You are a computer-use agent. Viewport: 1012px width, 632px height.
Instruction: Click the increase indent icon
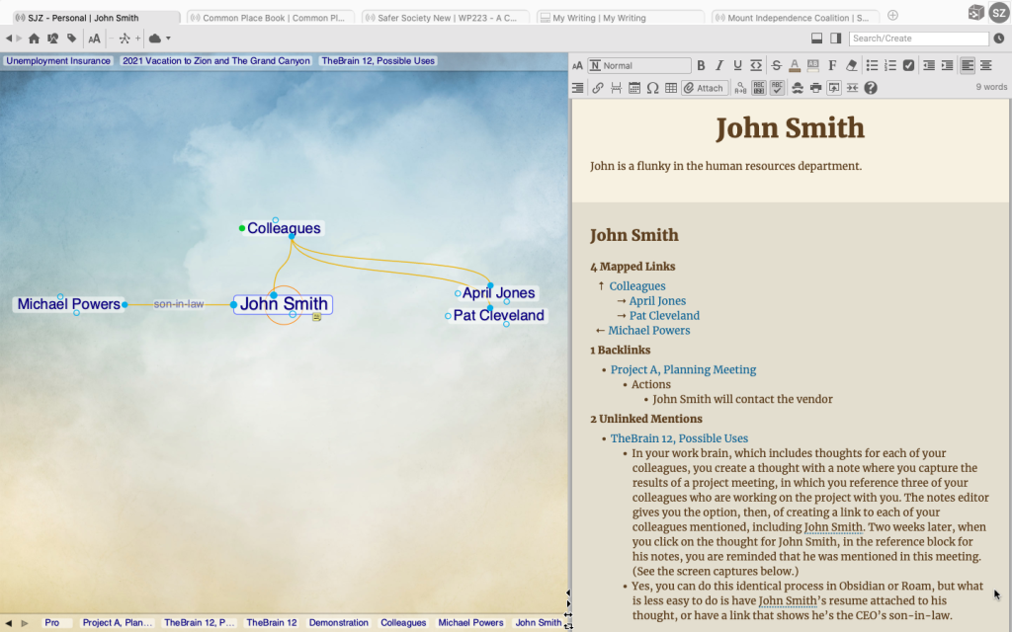click(947, 65)
